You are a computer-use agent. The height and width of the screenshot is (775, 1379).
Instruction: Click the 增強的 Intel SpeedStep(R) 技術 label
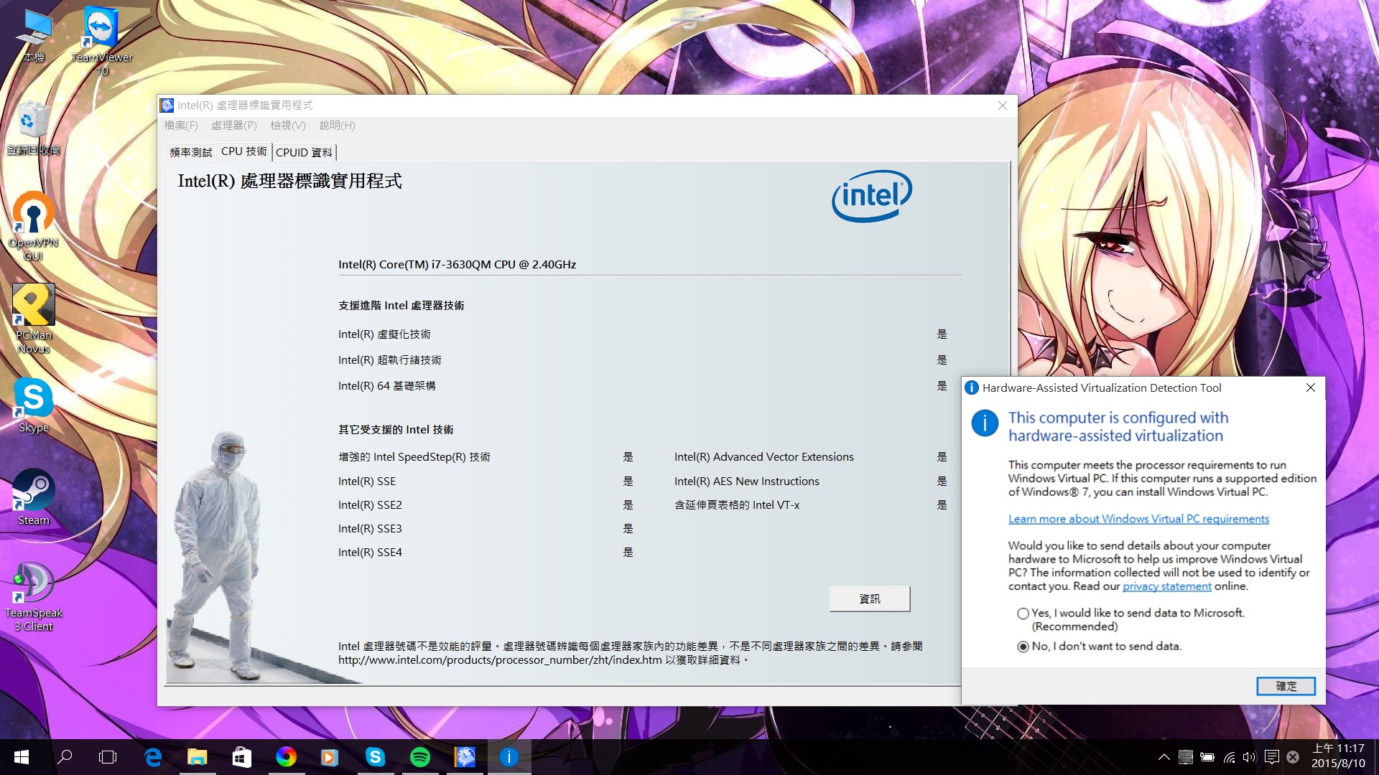(x=414, y=457)
